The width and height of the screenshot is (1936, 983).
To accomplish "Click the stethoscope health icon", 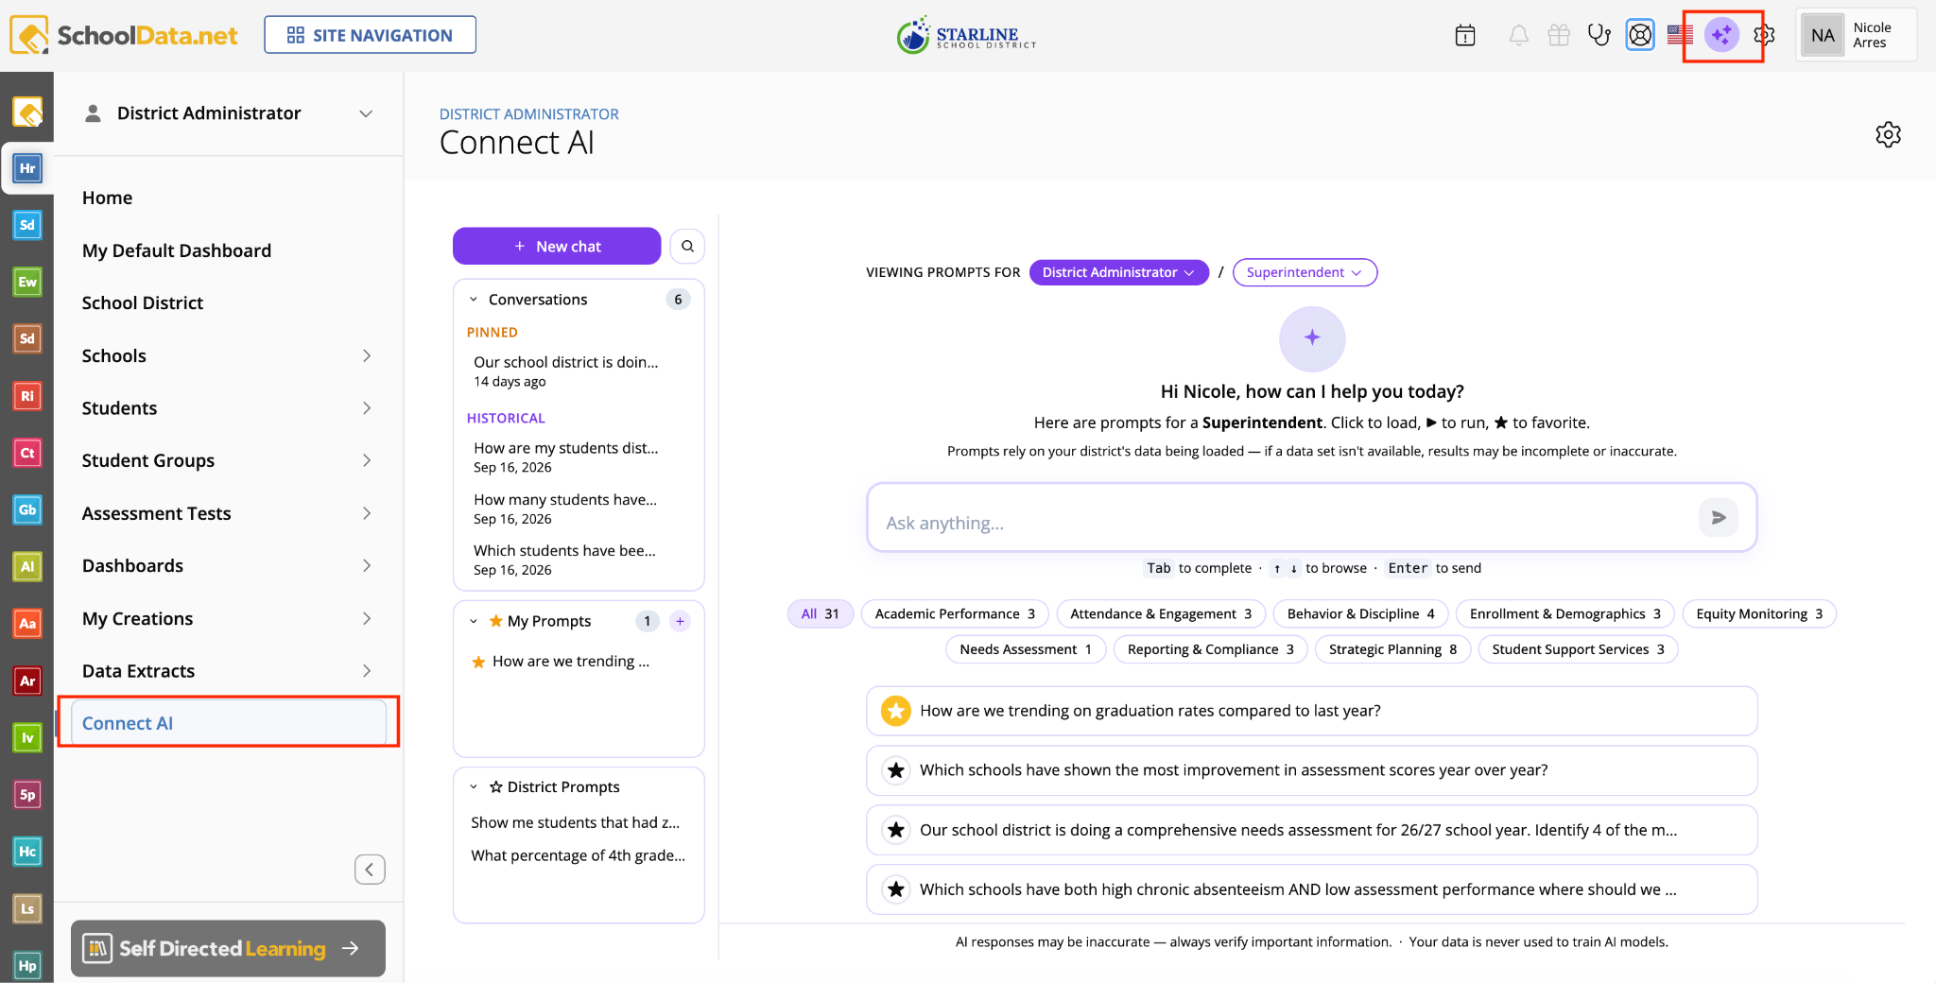I will click(1599, 36).
